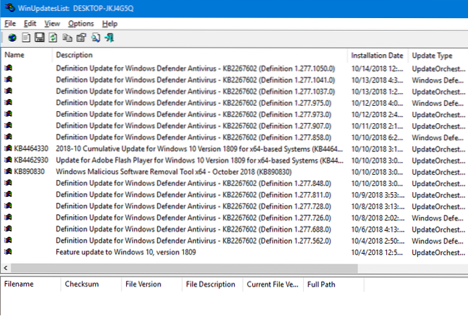The image size is (468, 316).
Task: Select the KB4464330 name cell
Action: click(x=31, y=149)
